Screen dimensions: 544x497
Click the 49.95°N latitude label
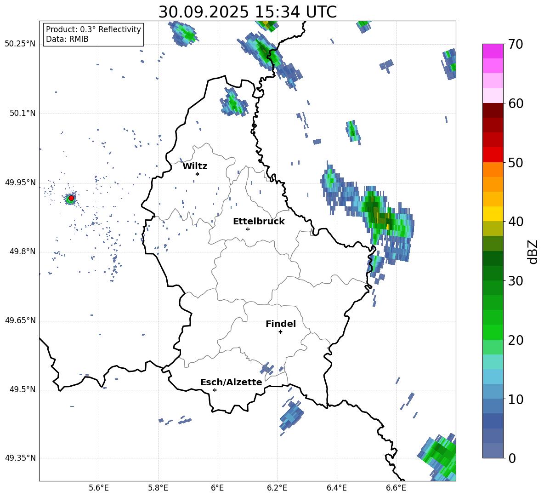coord(20,183)
